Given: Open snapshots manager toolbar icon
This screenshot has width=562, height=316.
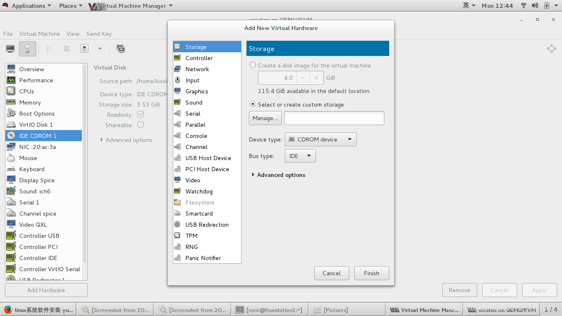Looking at the screenshot, I should pyautogui.click(x=121, y=49).
